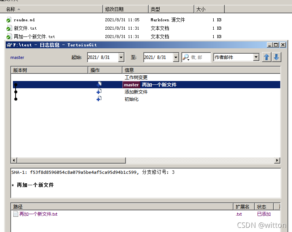Image resolution: width=292 pixels, height=232 pixels.
Task: Minimize the TortoiseGit log window
Action: (270, 45)
